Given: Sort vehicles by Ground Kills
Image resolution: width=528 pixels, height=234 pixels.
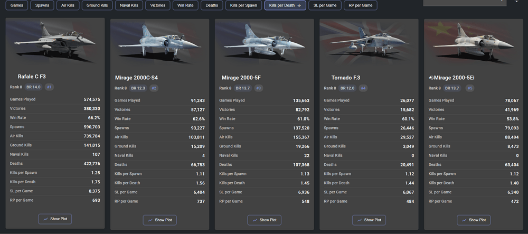Looking at the screenshot, I should 97,5.
